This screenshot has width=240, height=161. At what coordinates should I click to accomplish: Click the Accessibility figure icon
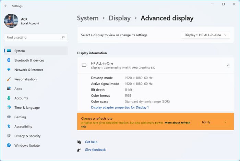point(9,126)
